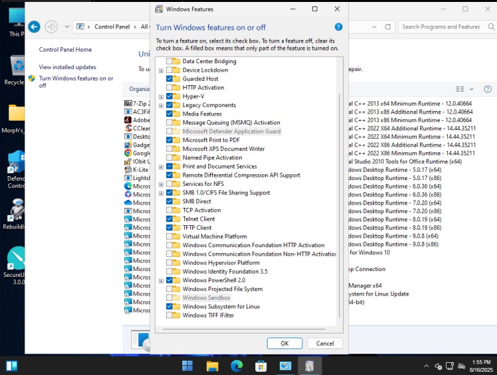Screen dimensions: 497x375
Task: Launch File Explorer from taskbar
Action: pyautogui.click(x=212, y=366)
